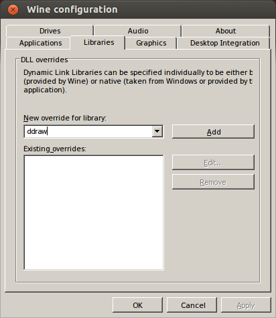Close the Wine configuration window
276x318 pixels.
13,10
